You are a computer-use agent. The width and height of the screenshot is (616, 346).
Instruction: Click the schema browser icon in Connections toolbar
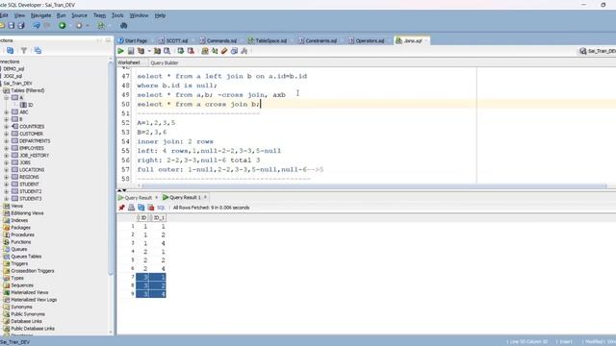point(38,51)
